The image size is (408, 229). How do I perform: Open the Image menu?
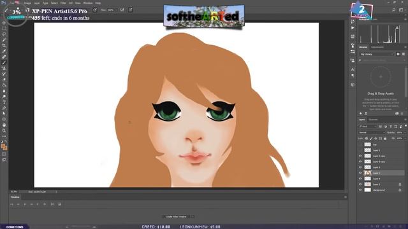27,3
